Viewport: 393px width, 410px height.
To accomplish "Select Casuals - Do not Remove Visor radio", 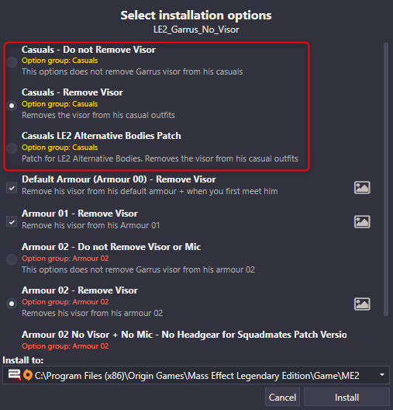I will (x=12, y=62).
